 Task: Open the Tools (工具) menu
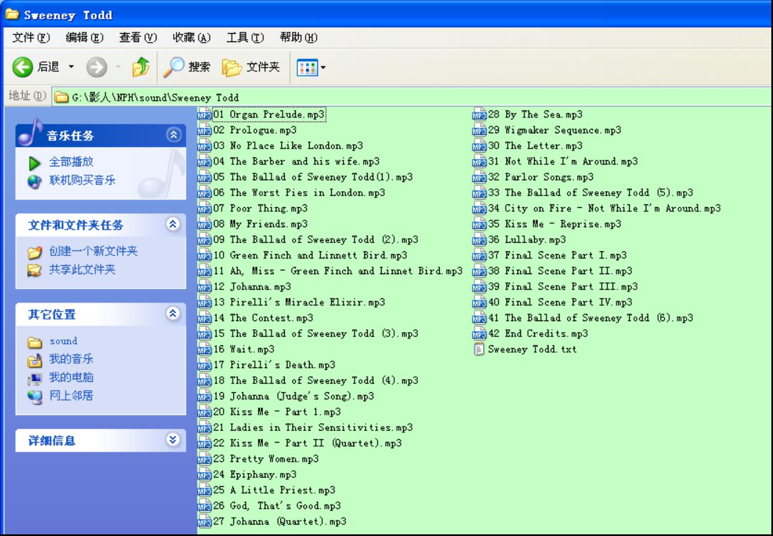245,38
